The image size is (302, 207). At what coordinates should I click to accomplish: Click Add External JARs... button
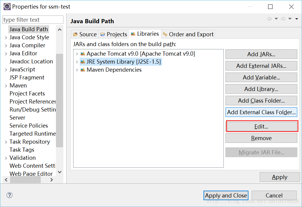click(x=261, y=66)
